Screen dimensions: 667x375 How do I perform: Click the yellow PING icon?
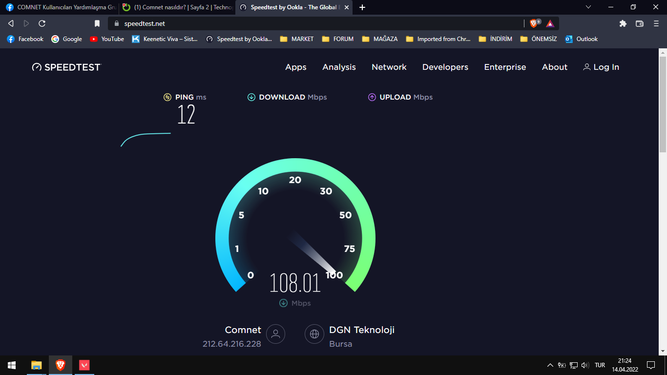pyautogui.click(x=167, y=97)
